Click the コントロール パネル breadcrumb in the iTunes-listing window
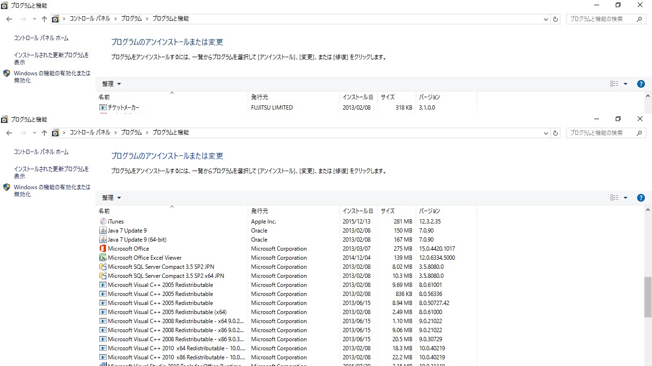Viewport: 652px width, 366px height. tap(90, 132)
